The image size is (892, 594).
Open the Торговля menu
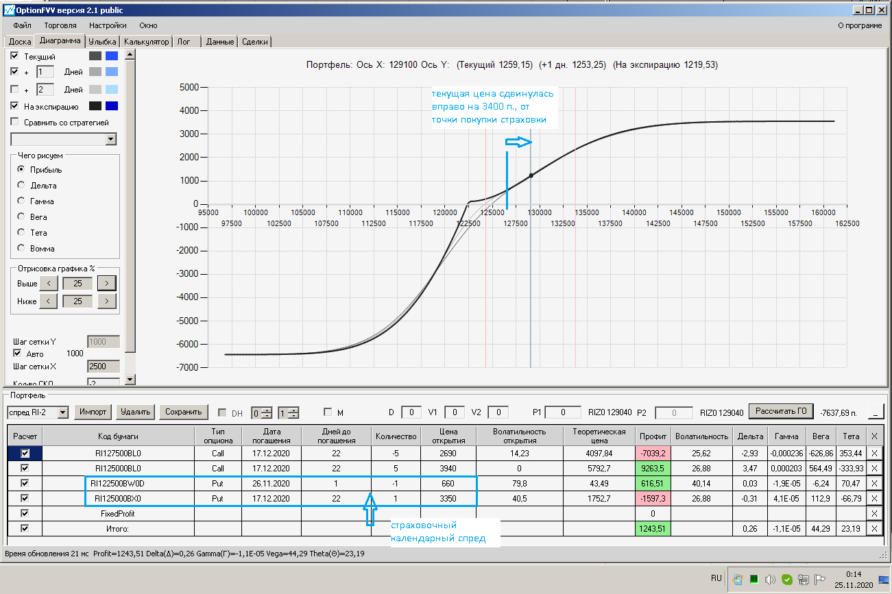point(60,25)
